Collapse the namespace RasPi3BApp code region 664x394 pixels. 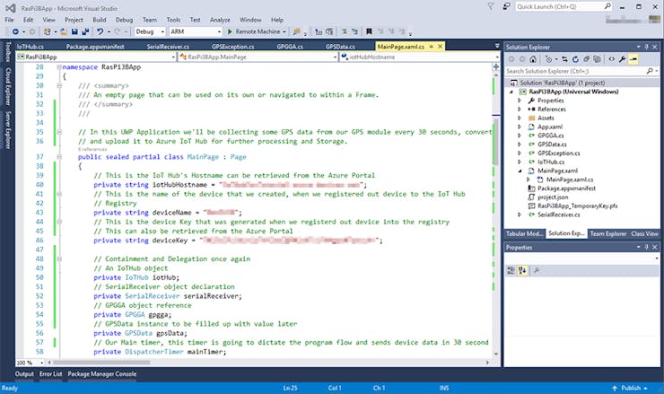[x=59, y=67]
